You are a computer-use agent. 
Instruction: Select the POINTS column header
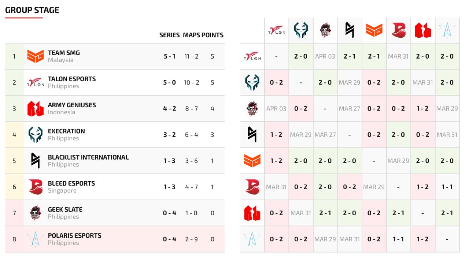point(213,35)
